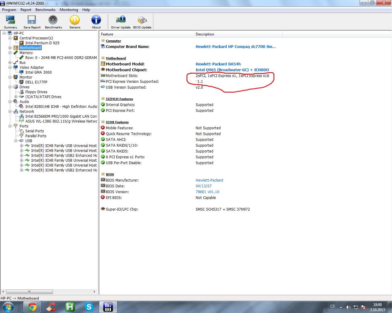
Task: Open Skype from the taskbar
Action: [89, 307]
